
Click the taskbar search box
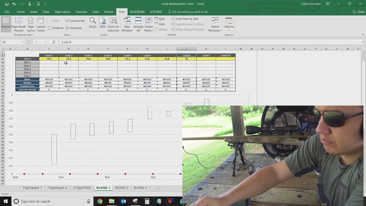tap(51, 201)
